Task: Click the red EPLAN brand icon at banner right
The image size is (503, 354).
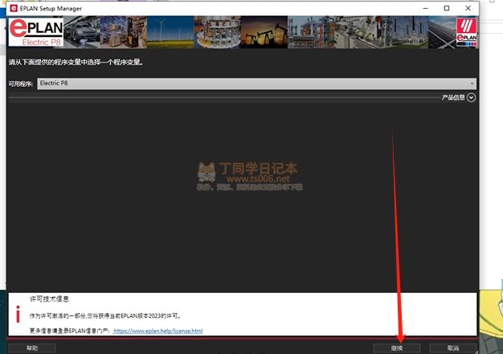Action: click(466, 32)
